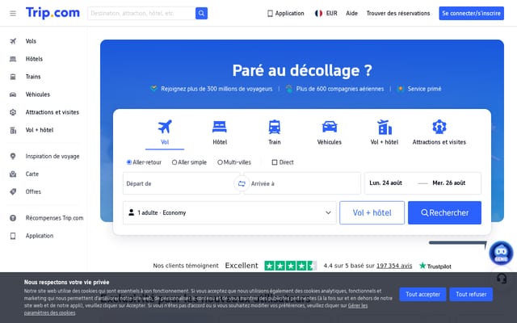This screenshot has height=323, width=517.
Task: Switch to the Vol + hôtel tab
Action: [x=385, y=132]
